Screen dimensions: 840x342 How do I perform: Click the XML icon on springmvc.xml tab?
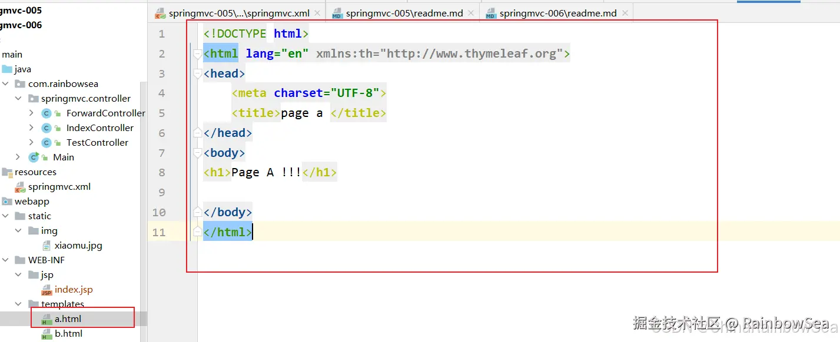160,13
